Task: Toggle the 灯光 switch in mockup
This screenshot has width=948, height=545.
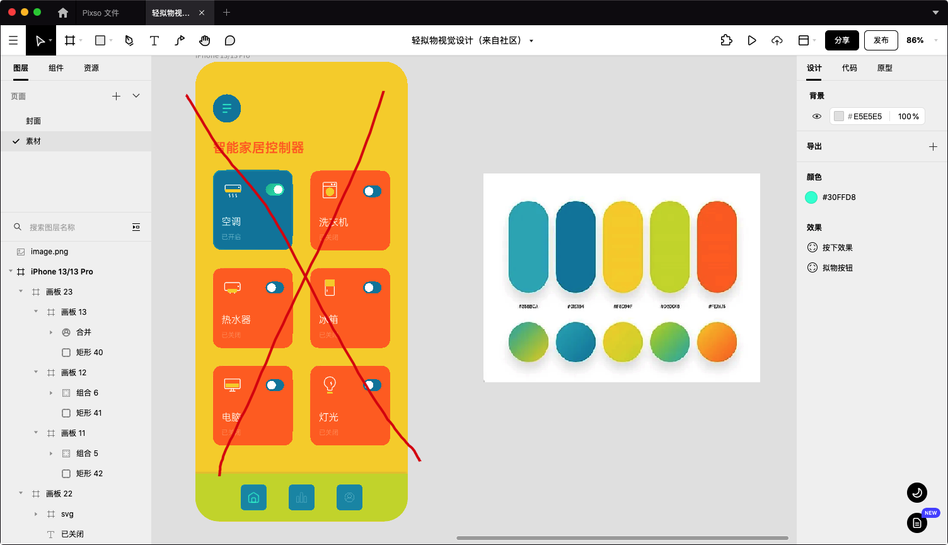Action: tap(372, 385)
